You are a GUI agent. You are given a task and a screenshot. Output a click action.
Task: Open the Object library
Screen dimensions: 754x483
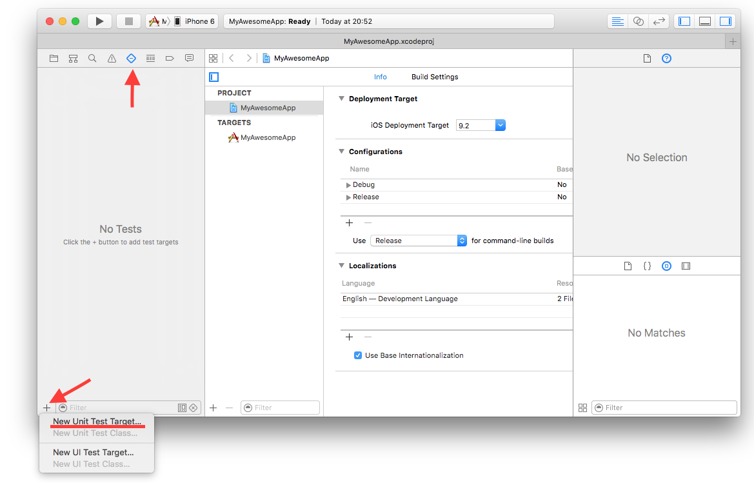pos(666,266)
